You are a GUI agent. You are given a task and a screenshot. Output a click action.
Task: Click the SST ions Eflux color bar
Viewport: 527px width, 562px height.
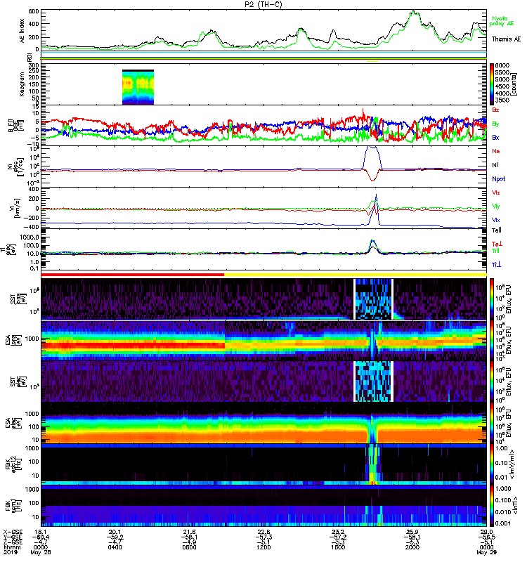point(492,299)
